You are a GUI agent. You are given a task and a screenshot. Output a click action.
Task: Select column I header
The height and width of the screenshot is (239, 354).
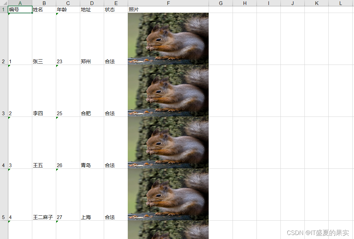tap(268, 3)
